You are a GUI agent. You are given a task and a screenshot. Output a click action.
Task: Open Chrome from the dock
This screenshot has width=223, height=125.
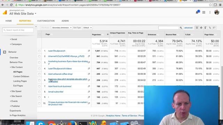51,123
